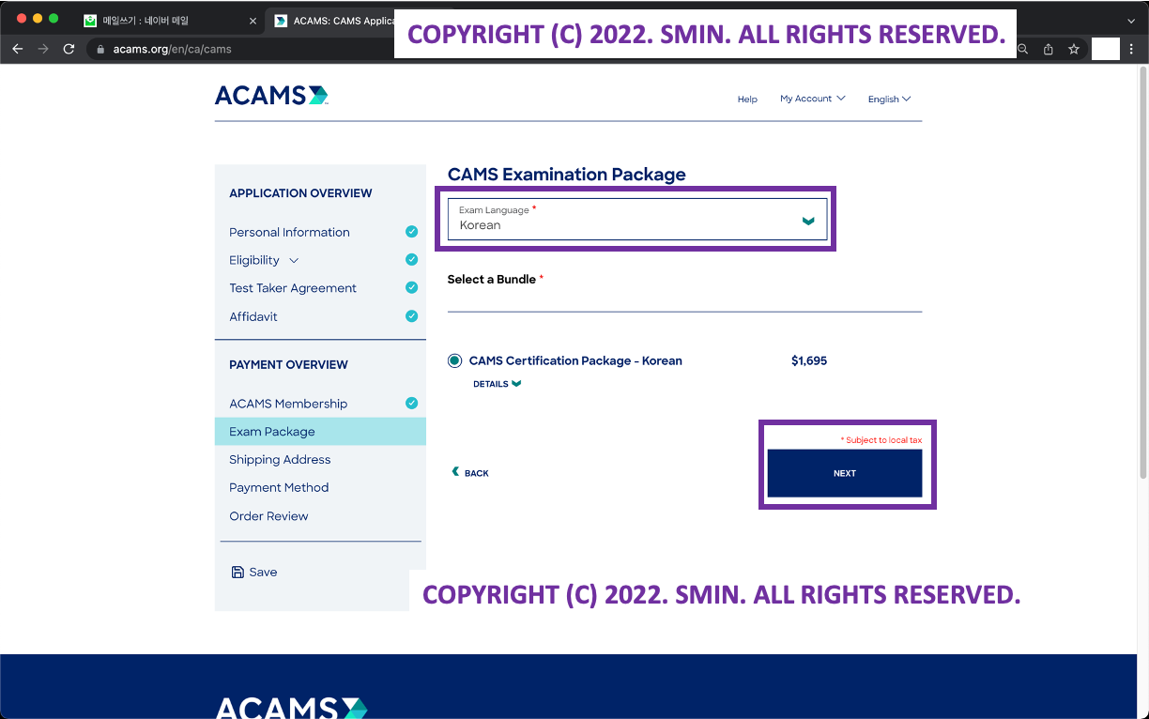Click the NEXT button
The width and height of the screenshot is (1149, 719).
pyautogui.click(x=845, y=473)
